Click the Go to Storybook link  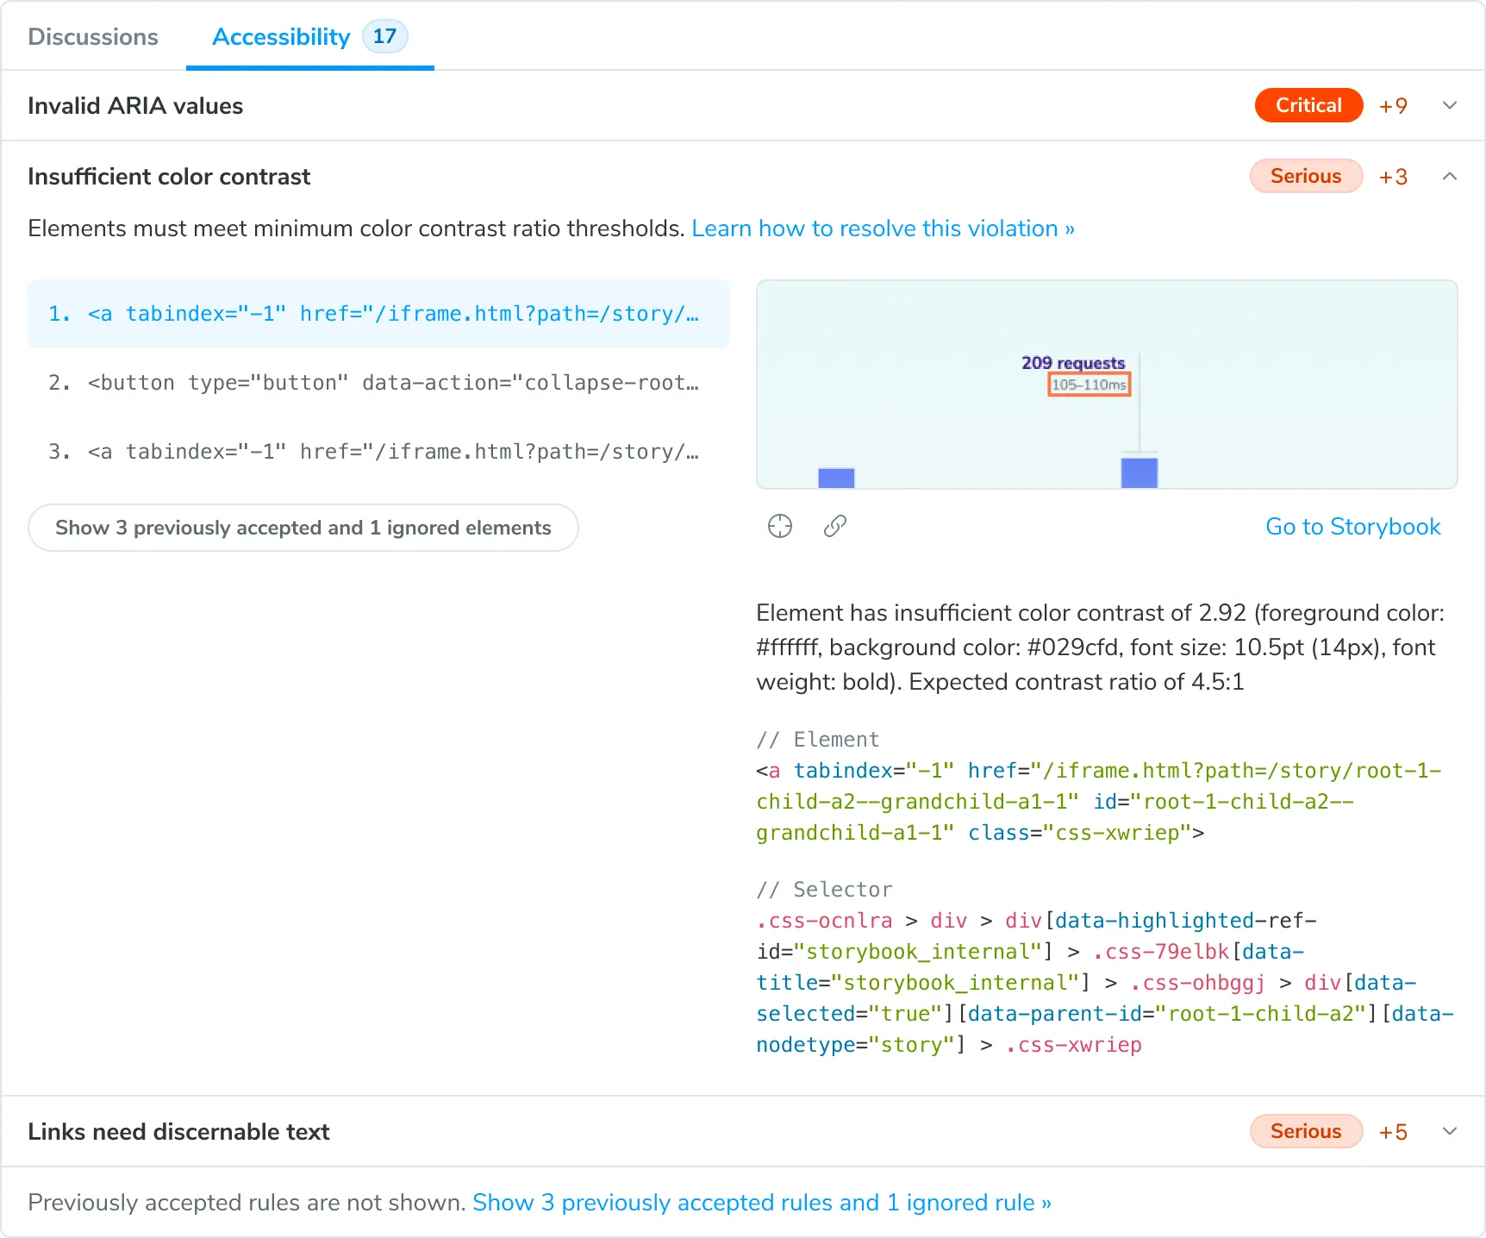1352,526
